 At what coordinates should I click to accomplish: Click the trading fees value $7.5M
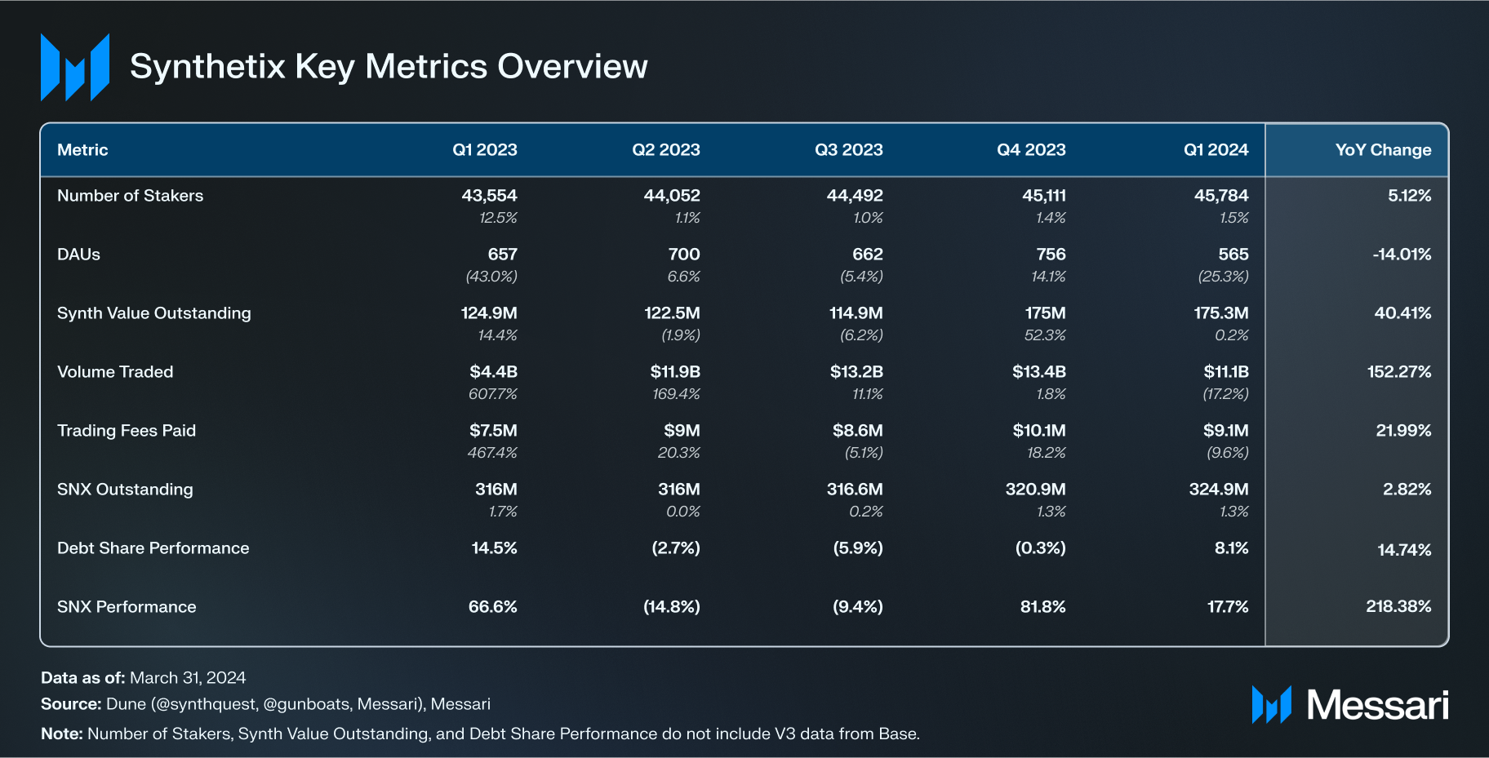pos(494,431)
